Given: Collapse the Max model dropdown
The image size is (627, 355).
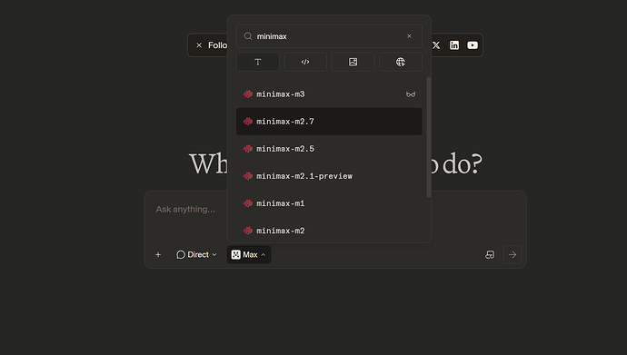Looking at the screenshot, I should point(249,255).
